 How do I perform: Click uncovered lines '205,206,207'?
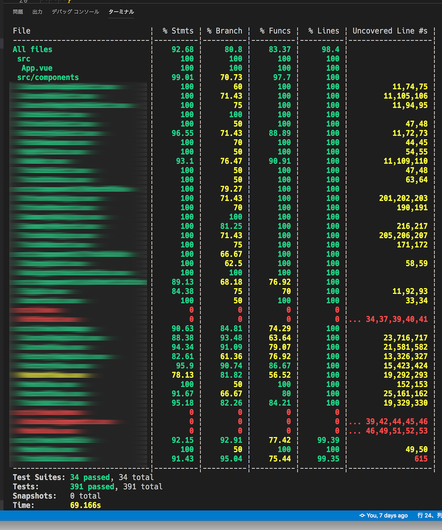tap(403, 235)
